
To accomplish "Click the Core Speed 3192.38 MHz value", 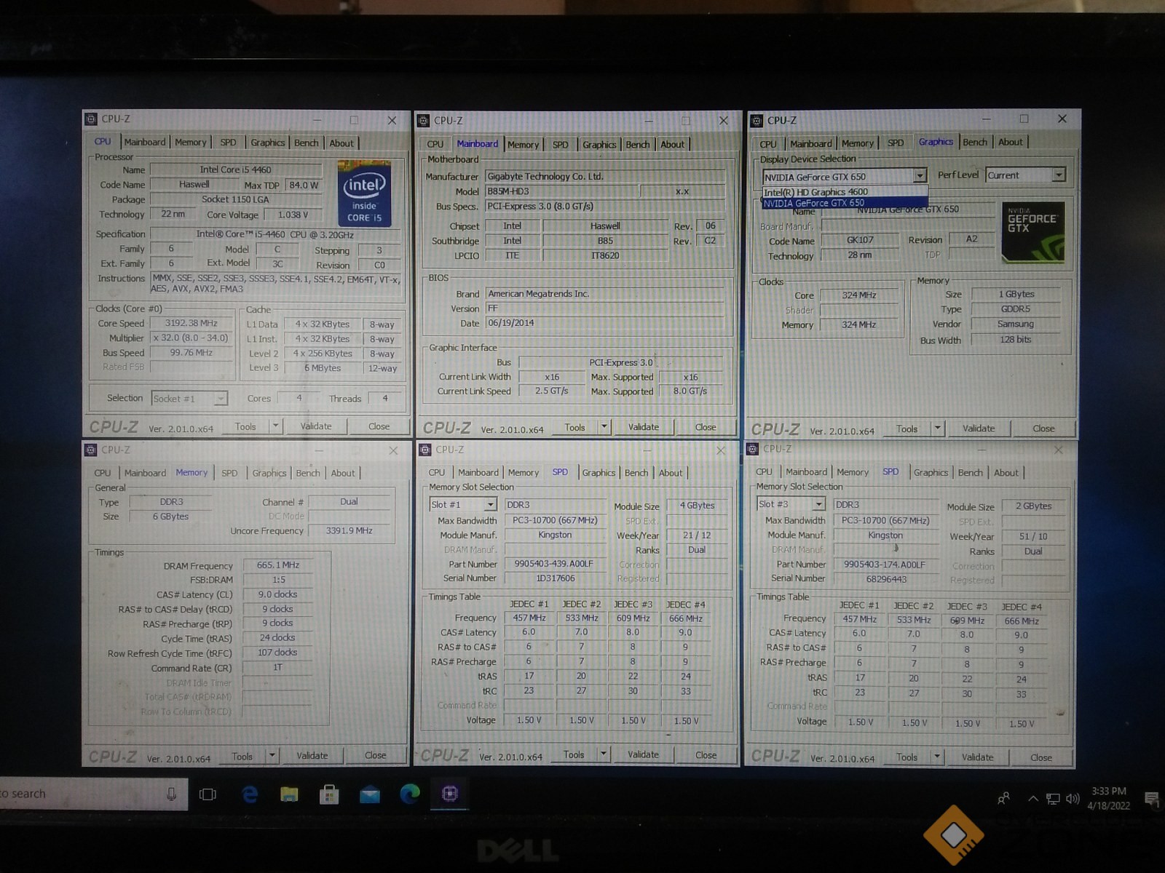I will [191, 323].
